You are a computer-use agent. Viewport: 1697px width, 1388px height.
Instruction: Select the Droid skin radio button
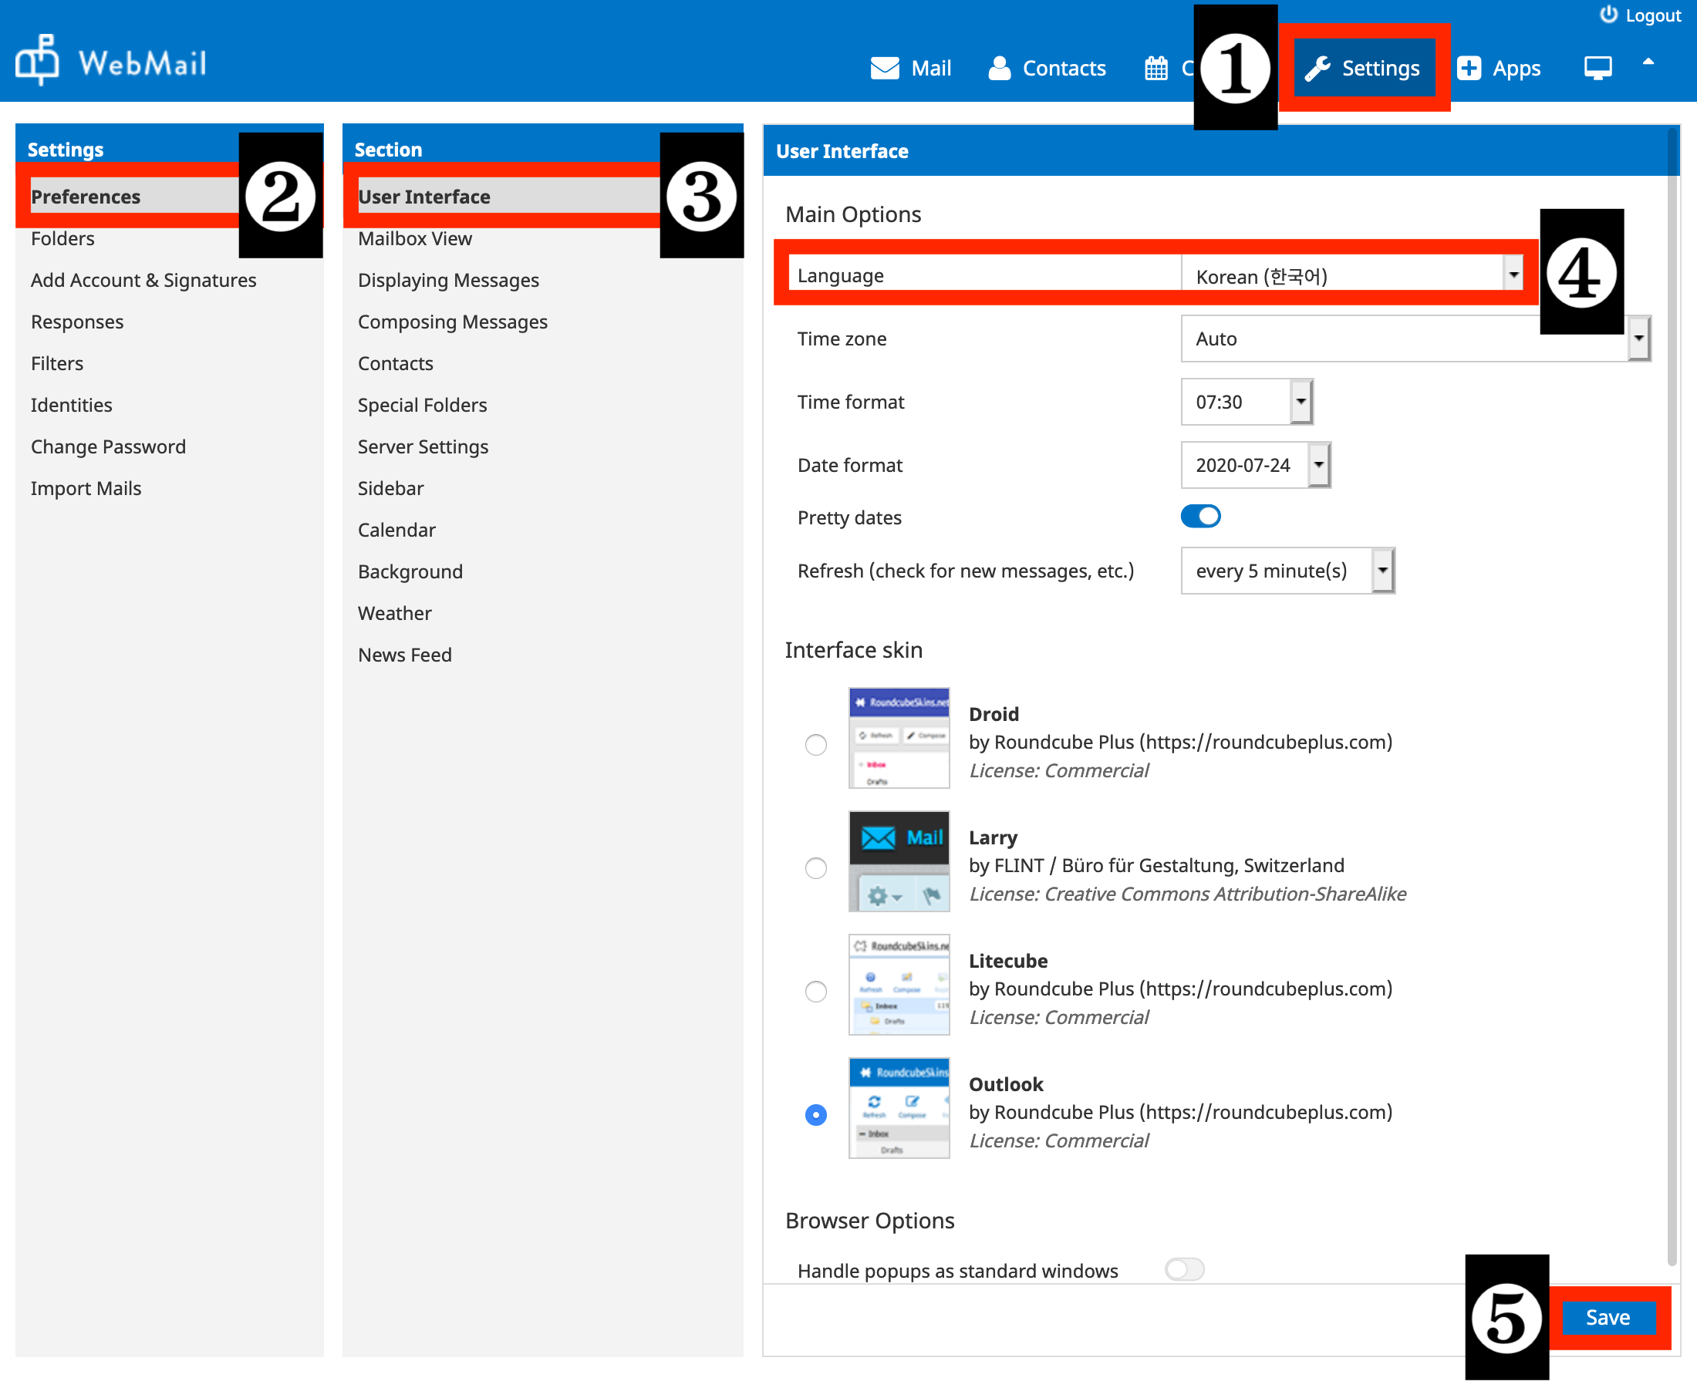pos(815,744)
